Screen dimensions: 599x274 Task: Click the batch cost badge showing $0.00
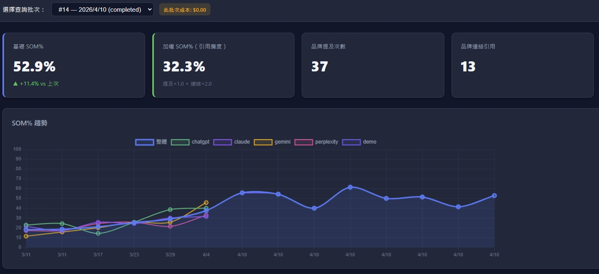coord(185,10)
